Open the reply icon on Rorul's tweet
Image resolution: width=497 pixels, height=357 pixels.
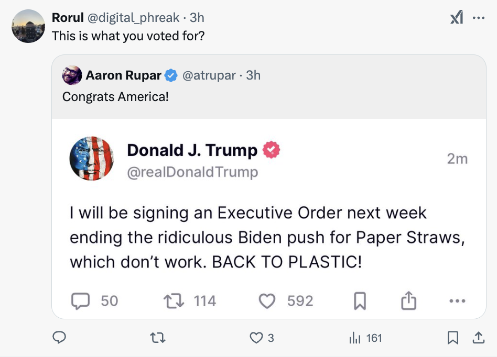pos(59,338)
